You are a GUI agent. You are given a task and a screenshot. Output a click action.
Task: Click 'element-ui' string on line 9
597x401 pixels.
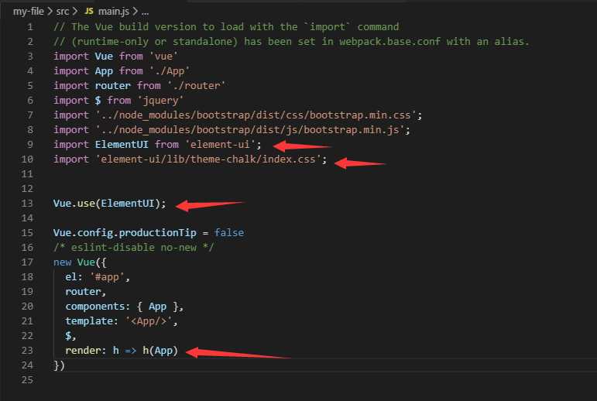coord(220,144)
